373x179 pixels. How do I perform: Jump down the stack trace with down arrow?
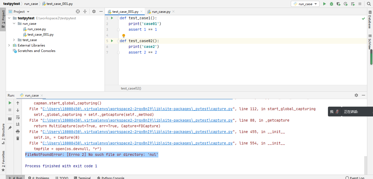click(x=18, y=110)
